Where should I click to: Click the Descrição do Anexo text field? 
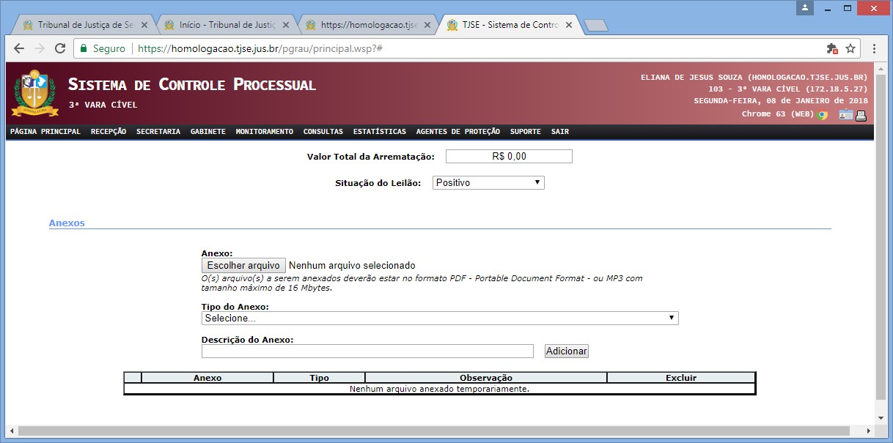[x=367, y=351]
